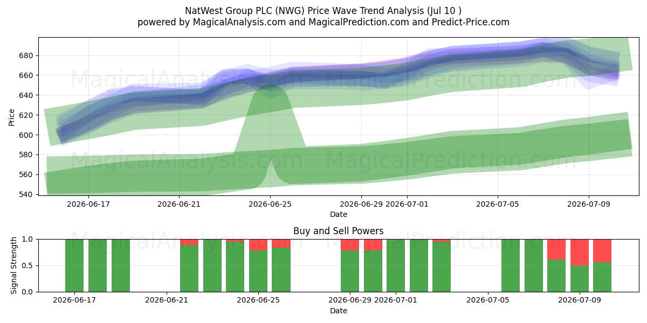Select the 580 tick on Price axis
647x323 pixels.
coord(27,155)
